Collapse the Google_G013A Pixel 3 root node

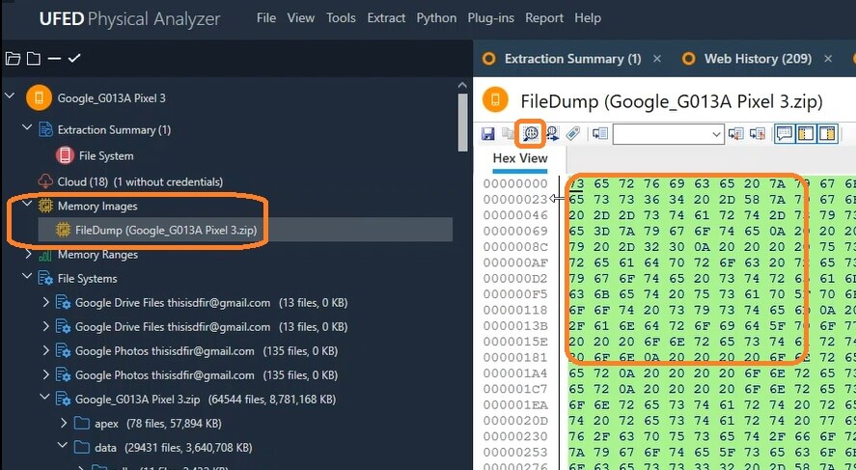(10, 97)
